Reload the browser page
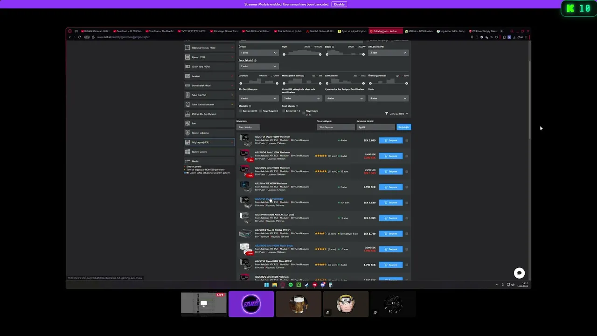 [80, 37]
